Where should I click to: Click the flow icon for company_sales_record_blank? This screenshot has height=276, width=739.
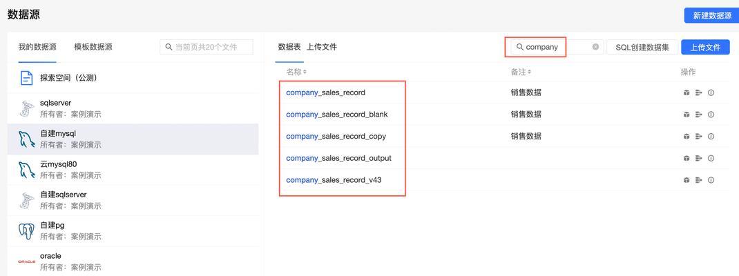(699, 115)
